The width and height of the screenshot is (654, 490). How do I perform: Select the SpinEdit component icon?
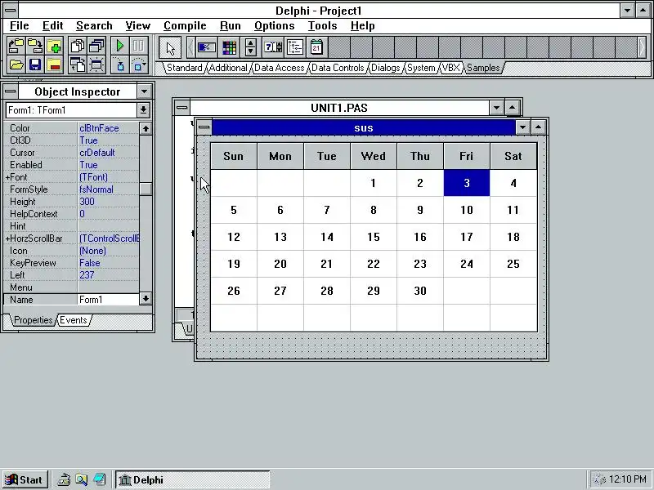pos(273,47)
